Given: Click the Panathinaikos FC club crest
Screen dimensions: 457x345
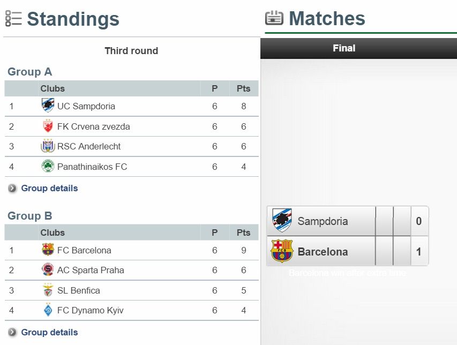Looking at the screenshot, I should [48, 167].
